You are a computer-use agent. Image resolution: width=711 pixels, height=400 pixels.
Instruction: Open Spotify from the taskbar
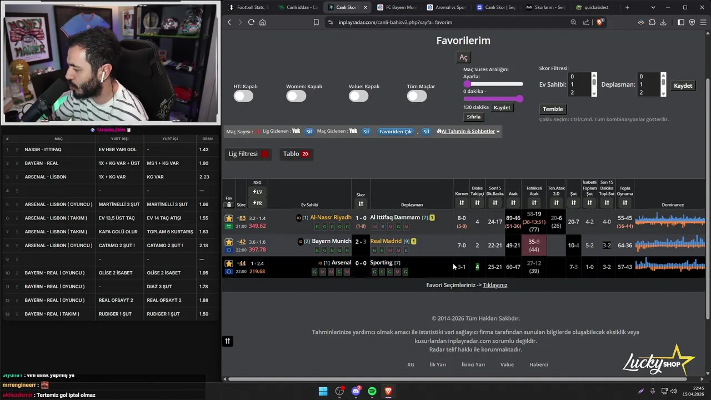(372, 391)
